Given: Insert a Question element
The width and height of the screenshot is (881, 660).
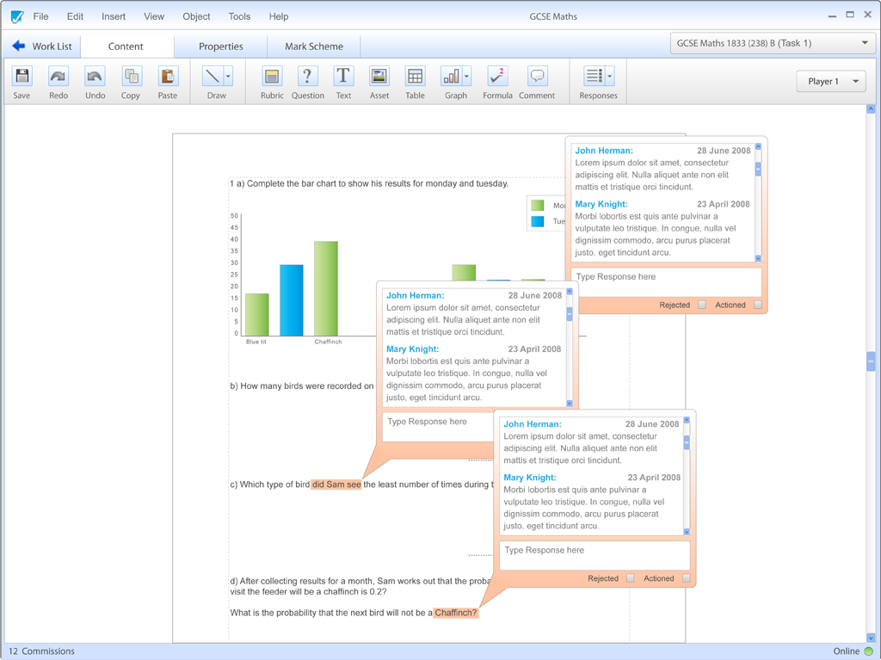Looking at the screenshot, I should point(307,77).
